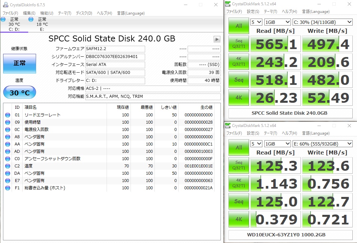Viewport: 357px width, 243px height.
Task: Click status orb for ID AA row
Action: [x=8, y=144]
